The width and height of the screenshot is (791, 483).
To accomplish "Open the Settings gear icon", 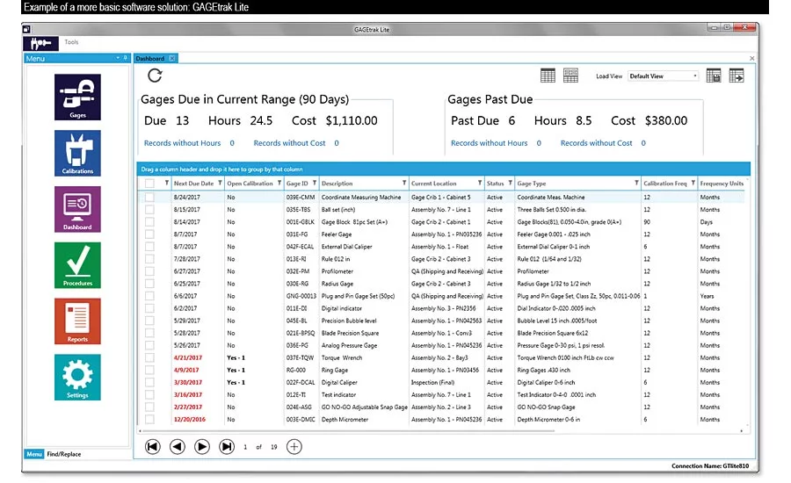I will coord(77,377).
